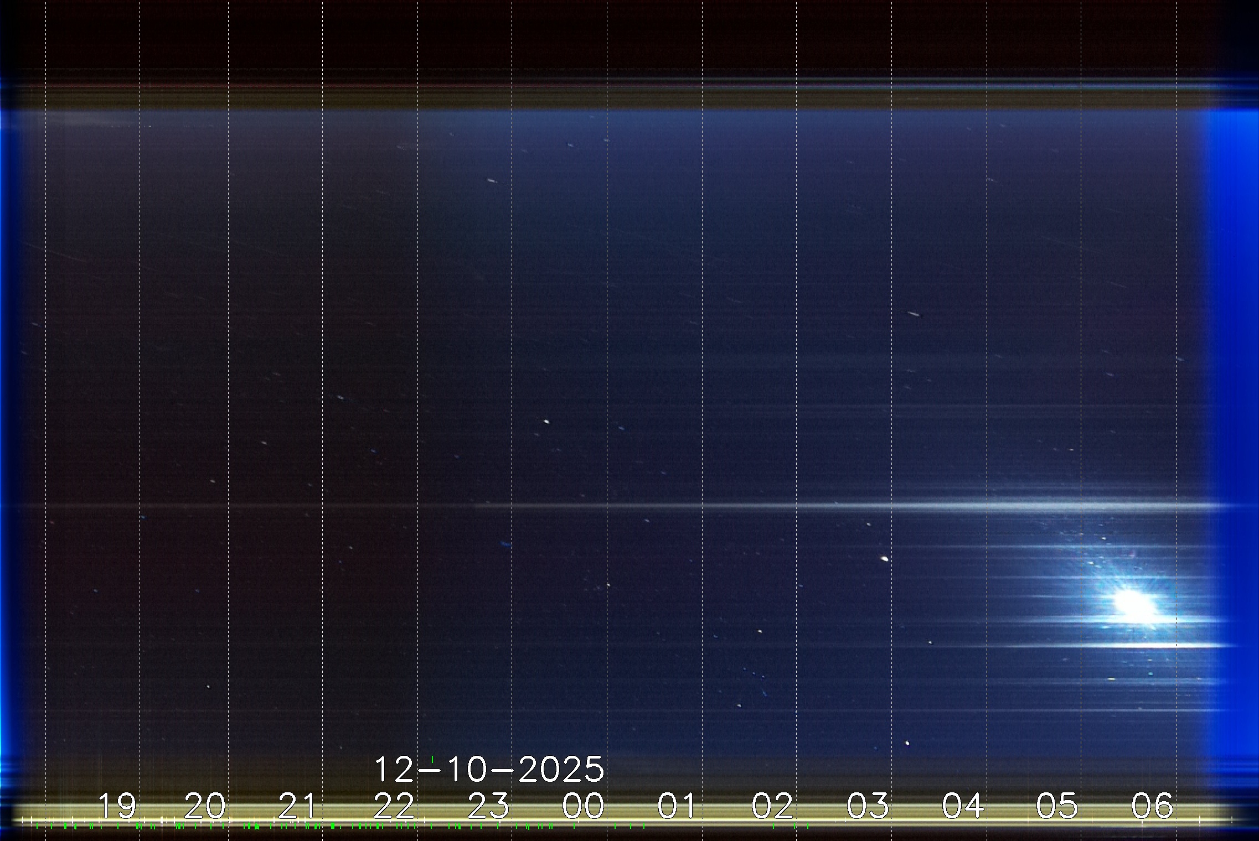Click the bright moon glare
This screenshot has height=841, width=1259.
tap(1134, 604)
